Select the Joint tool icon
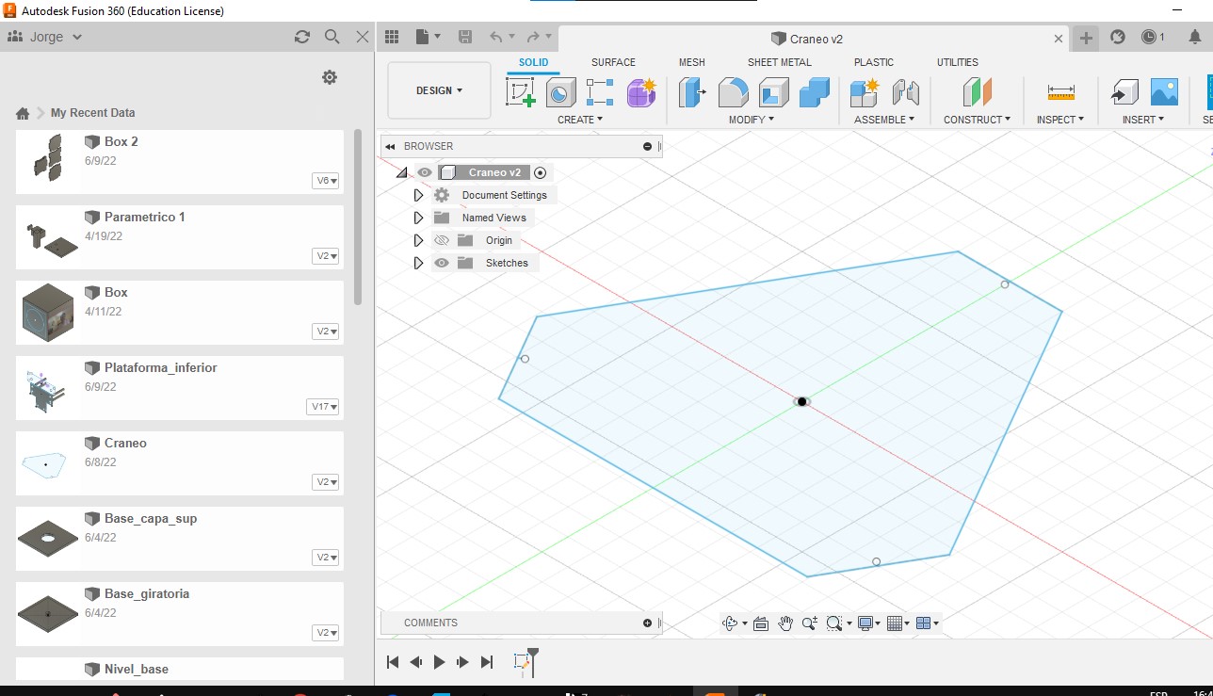Viewport: 1213px width, 696px height. [x=905, y=92]
